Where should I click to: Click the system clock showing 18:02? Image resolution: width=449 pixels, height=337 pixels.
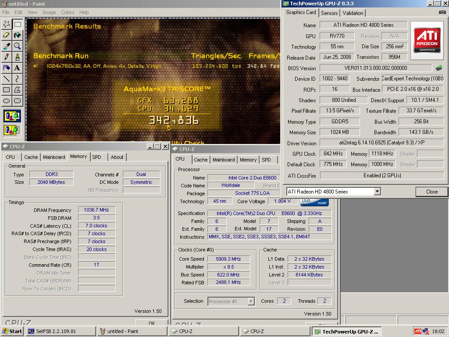(438, 331)
